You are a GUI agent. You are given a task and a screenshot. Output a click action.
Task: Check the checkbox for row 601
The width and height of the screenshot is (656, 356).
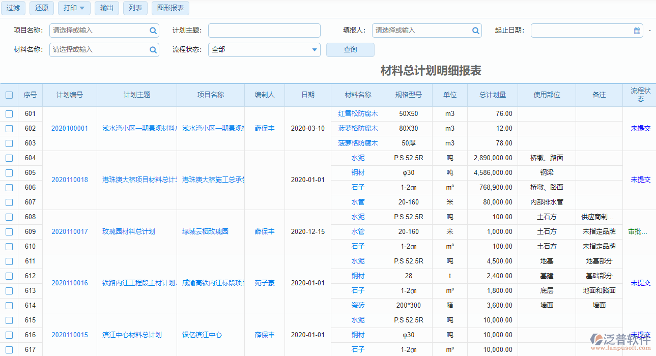coord(8,113)
